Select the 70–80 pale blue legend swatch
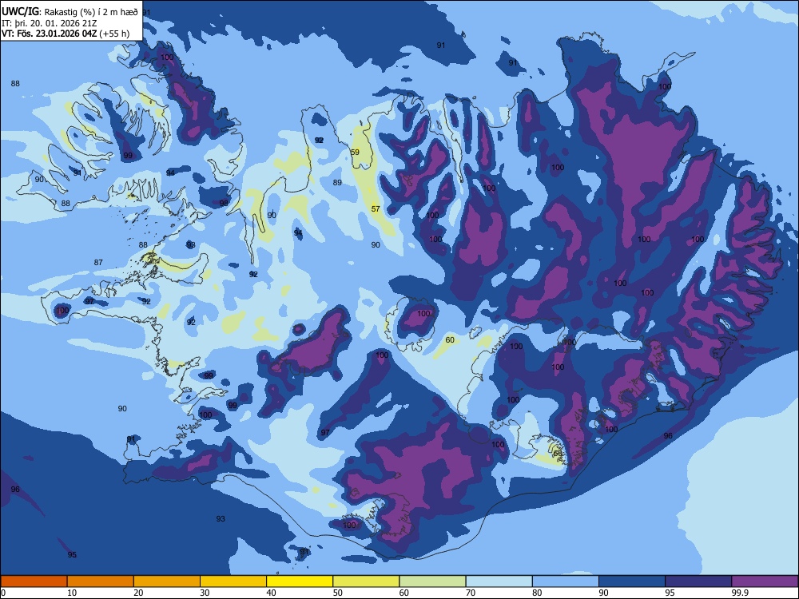Viewport: 799px width, 599px height. coord(499,581)
